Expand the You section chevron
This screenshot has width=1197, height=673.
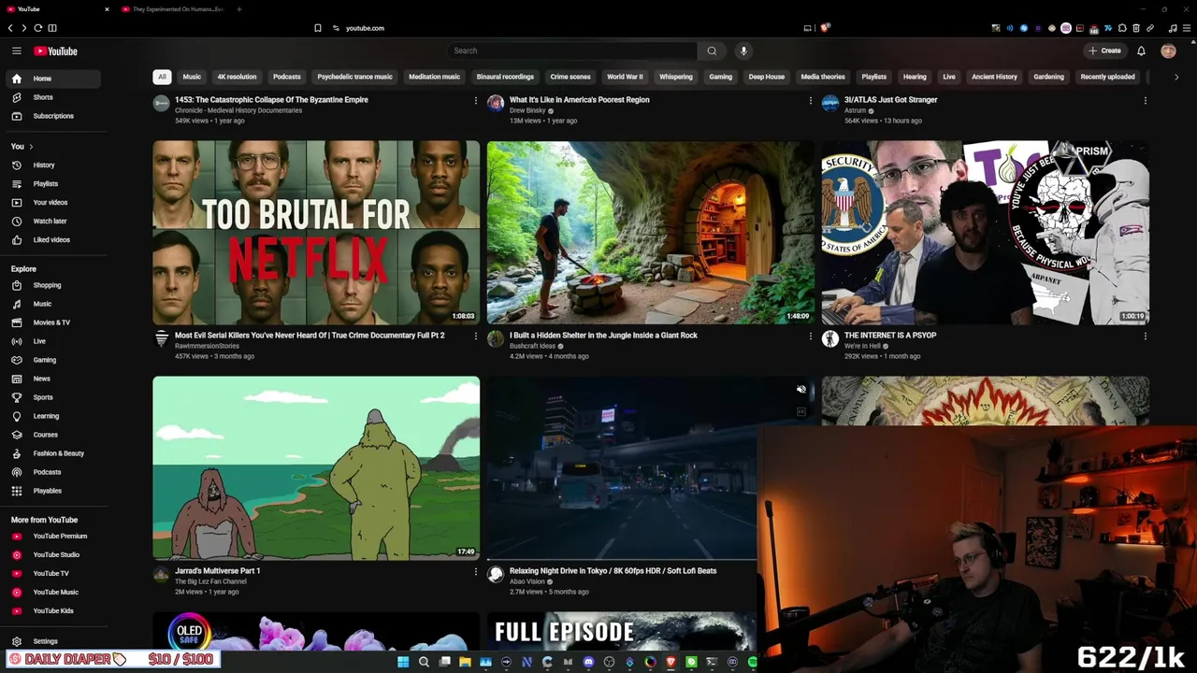pos(31,147)
